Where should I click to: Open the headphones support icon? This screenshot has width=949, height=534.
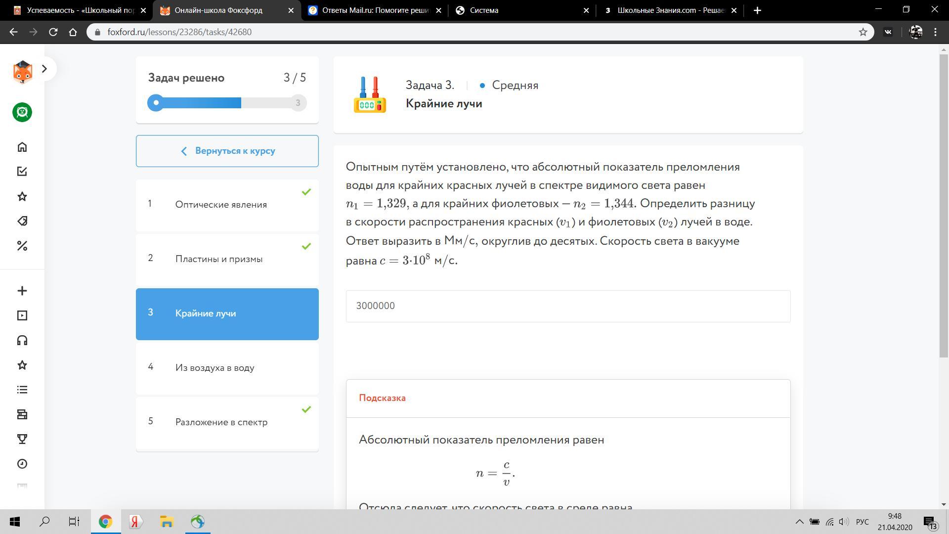point(22,340)
